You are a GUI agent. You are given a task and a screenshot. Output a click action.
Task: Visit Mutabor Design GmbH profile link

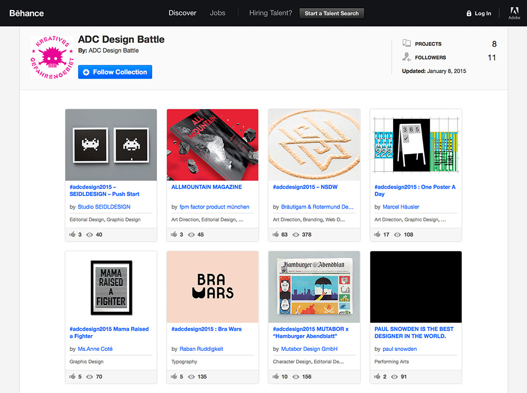pos(309,349)
